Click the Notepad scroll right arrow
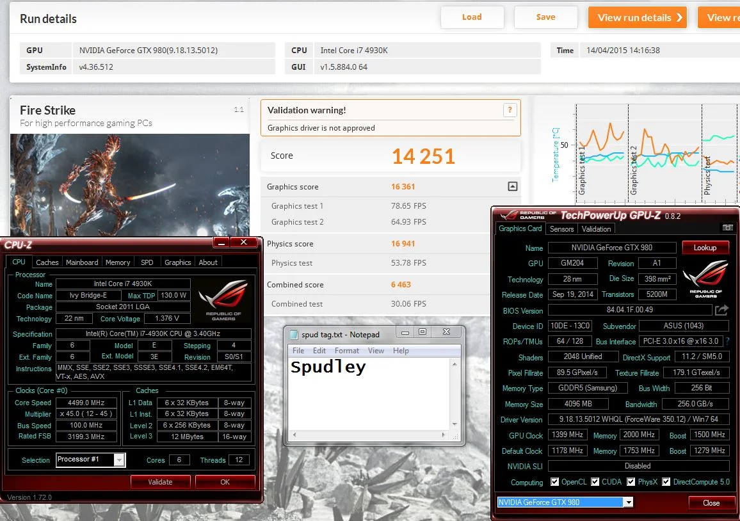This screenshot has width=740, height=521. coord(443,435)
